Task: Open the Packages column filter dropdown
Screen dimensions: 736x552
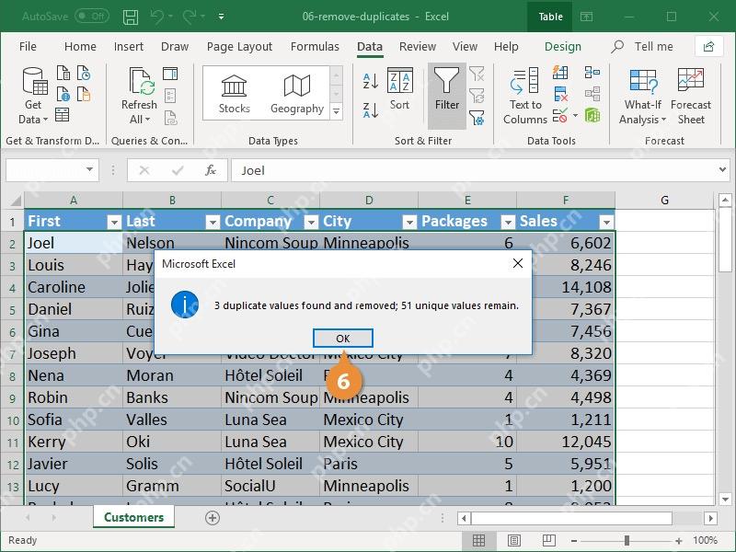Action: pyautogui.click(x=508, y=222)
